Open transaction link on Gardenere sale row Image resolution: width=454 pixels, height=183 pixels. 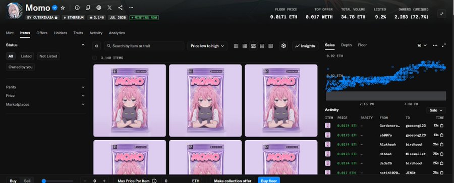pyautogui.click(x=442, y=126)
